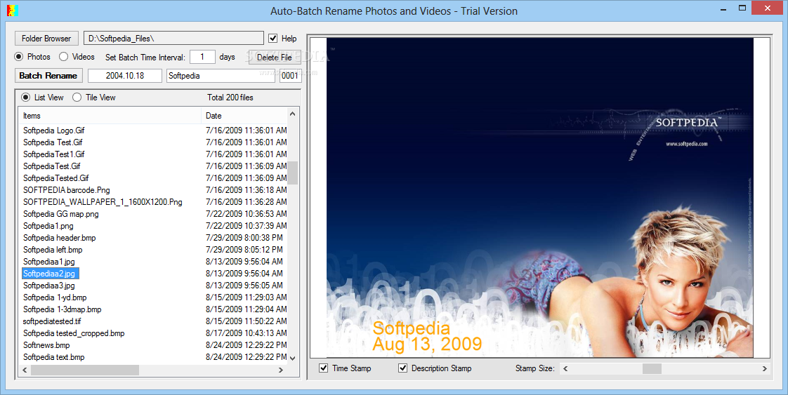Open the Folder Browser

tap(47, 38)
